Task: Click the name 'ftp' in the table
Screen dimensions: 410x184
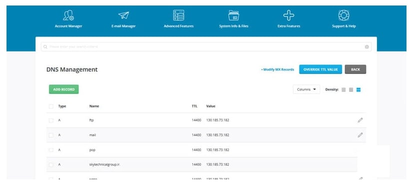Action: coord(91,120)
